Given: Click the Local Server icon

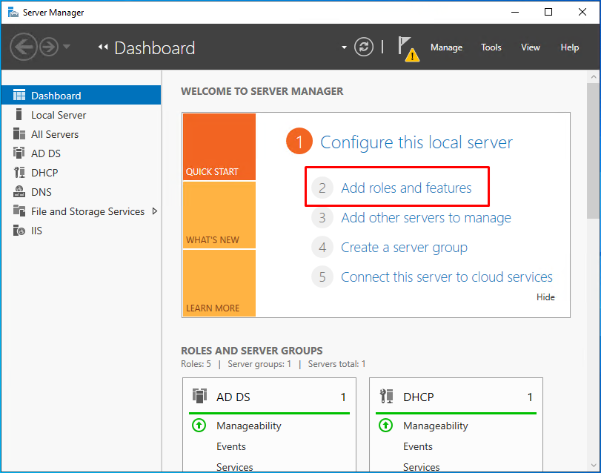Looking at the screenshot, I should [19, 114].
